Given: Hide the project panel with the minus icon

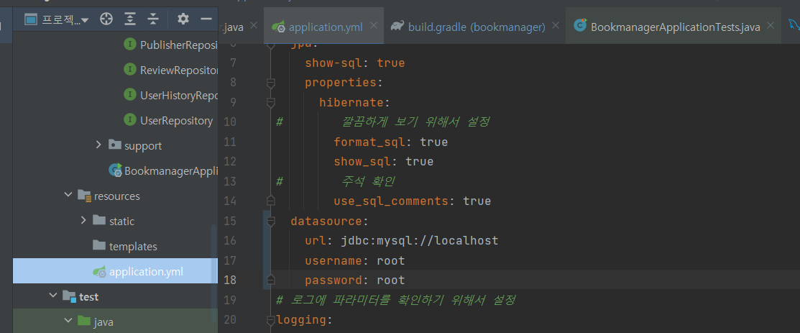Looking at the screenshot, I should tap(206, 19).
